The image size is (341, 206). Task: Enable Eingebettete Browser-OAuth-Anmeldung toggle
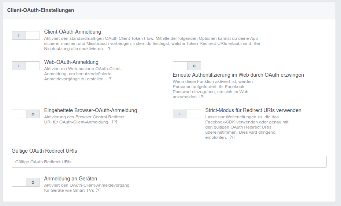point(26,114)
